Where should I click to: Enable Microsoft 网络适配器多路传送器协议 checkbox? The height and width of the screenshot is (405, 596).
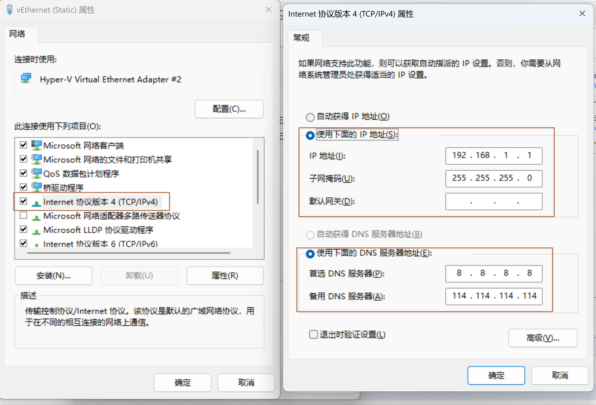[24, 215]
